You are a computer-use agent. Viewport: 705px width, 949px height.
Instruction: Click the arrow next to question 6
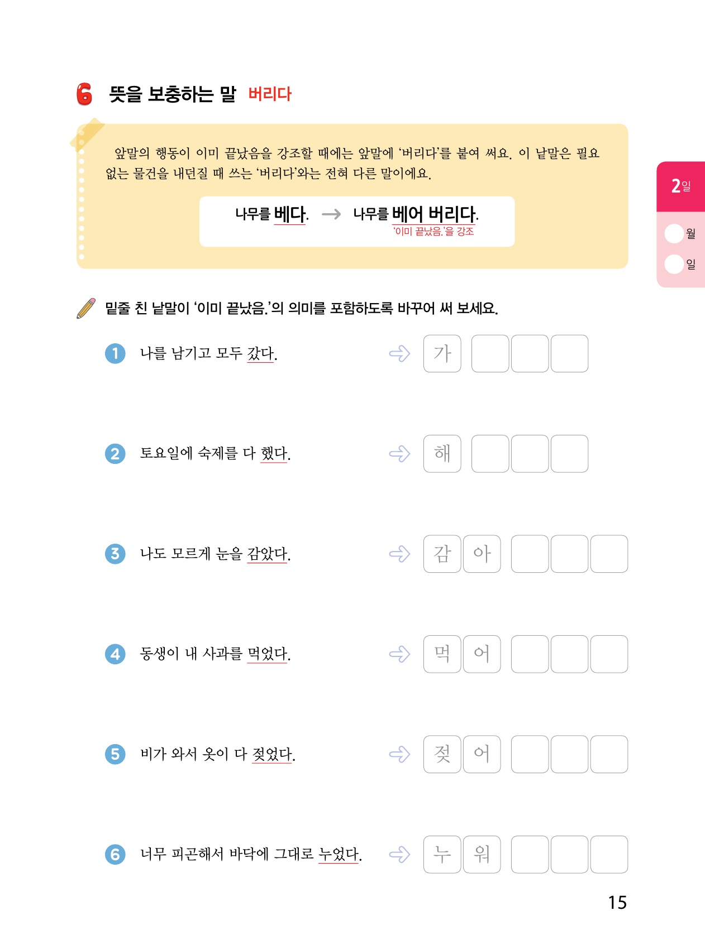coord(399,854)
